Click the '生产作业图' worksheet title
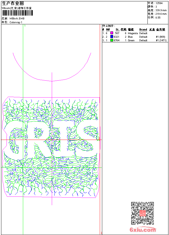This screenshot has width=169, height=235. 13,4
